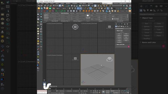The width and height of the screenshot is (168, 94).
Task: Open the Tools menu
Action: coord(47,3)
